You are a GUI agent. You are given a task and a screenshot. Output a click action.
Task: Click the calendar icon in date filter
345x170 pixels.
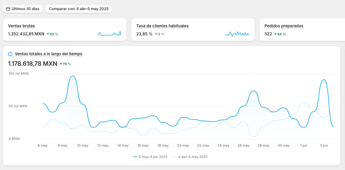pyautogui.click(x=8, y=9)
